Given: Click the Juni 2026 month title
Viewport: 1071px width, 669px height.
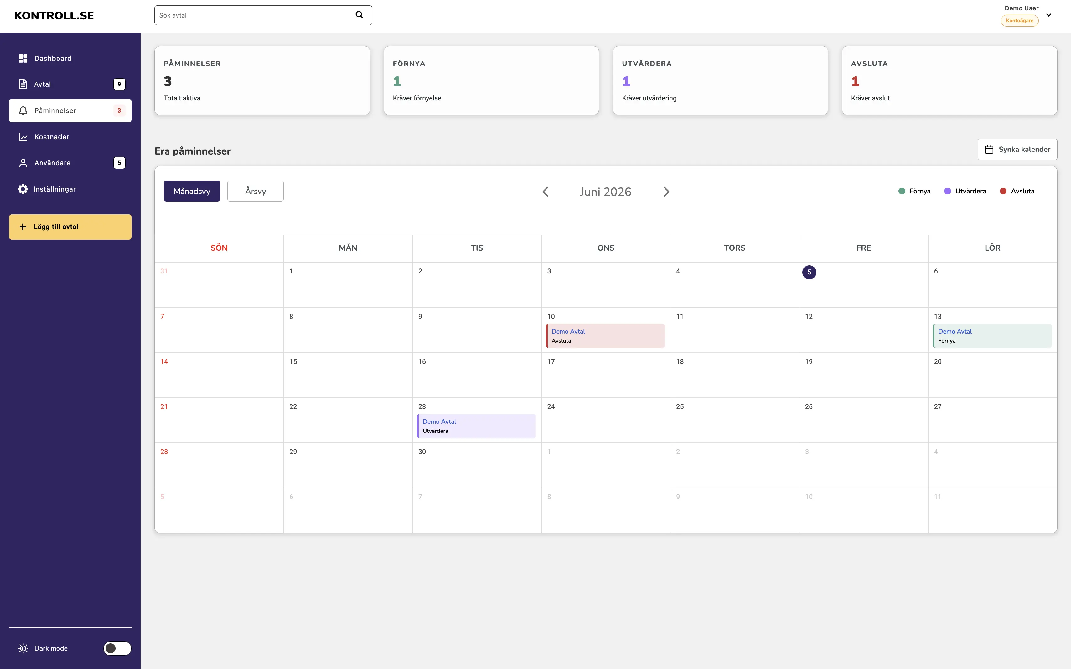Looking at the screenshot, I should point(605,192).
